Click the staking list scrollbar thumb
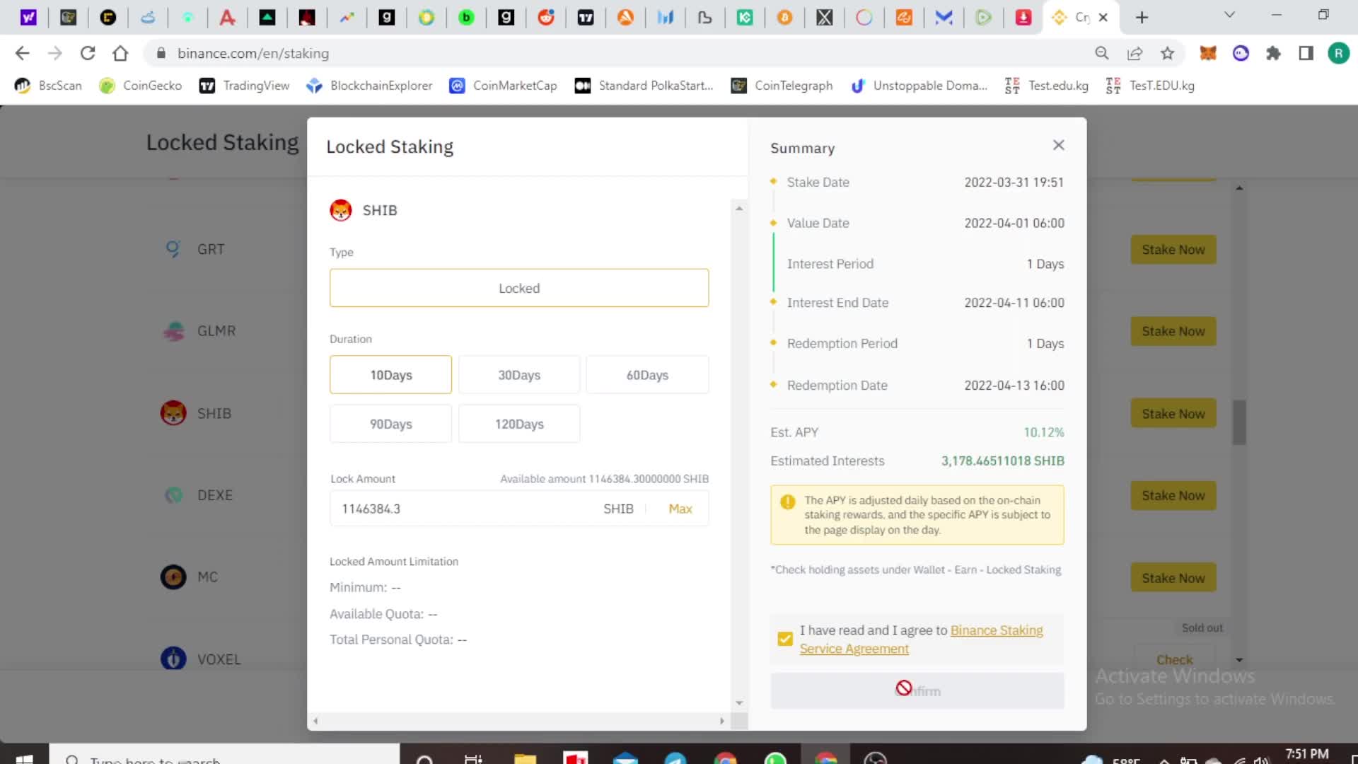 click(x=1239, y=422)
